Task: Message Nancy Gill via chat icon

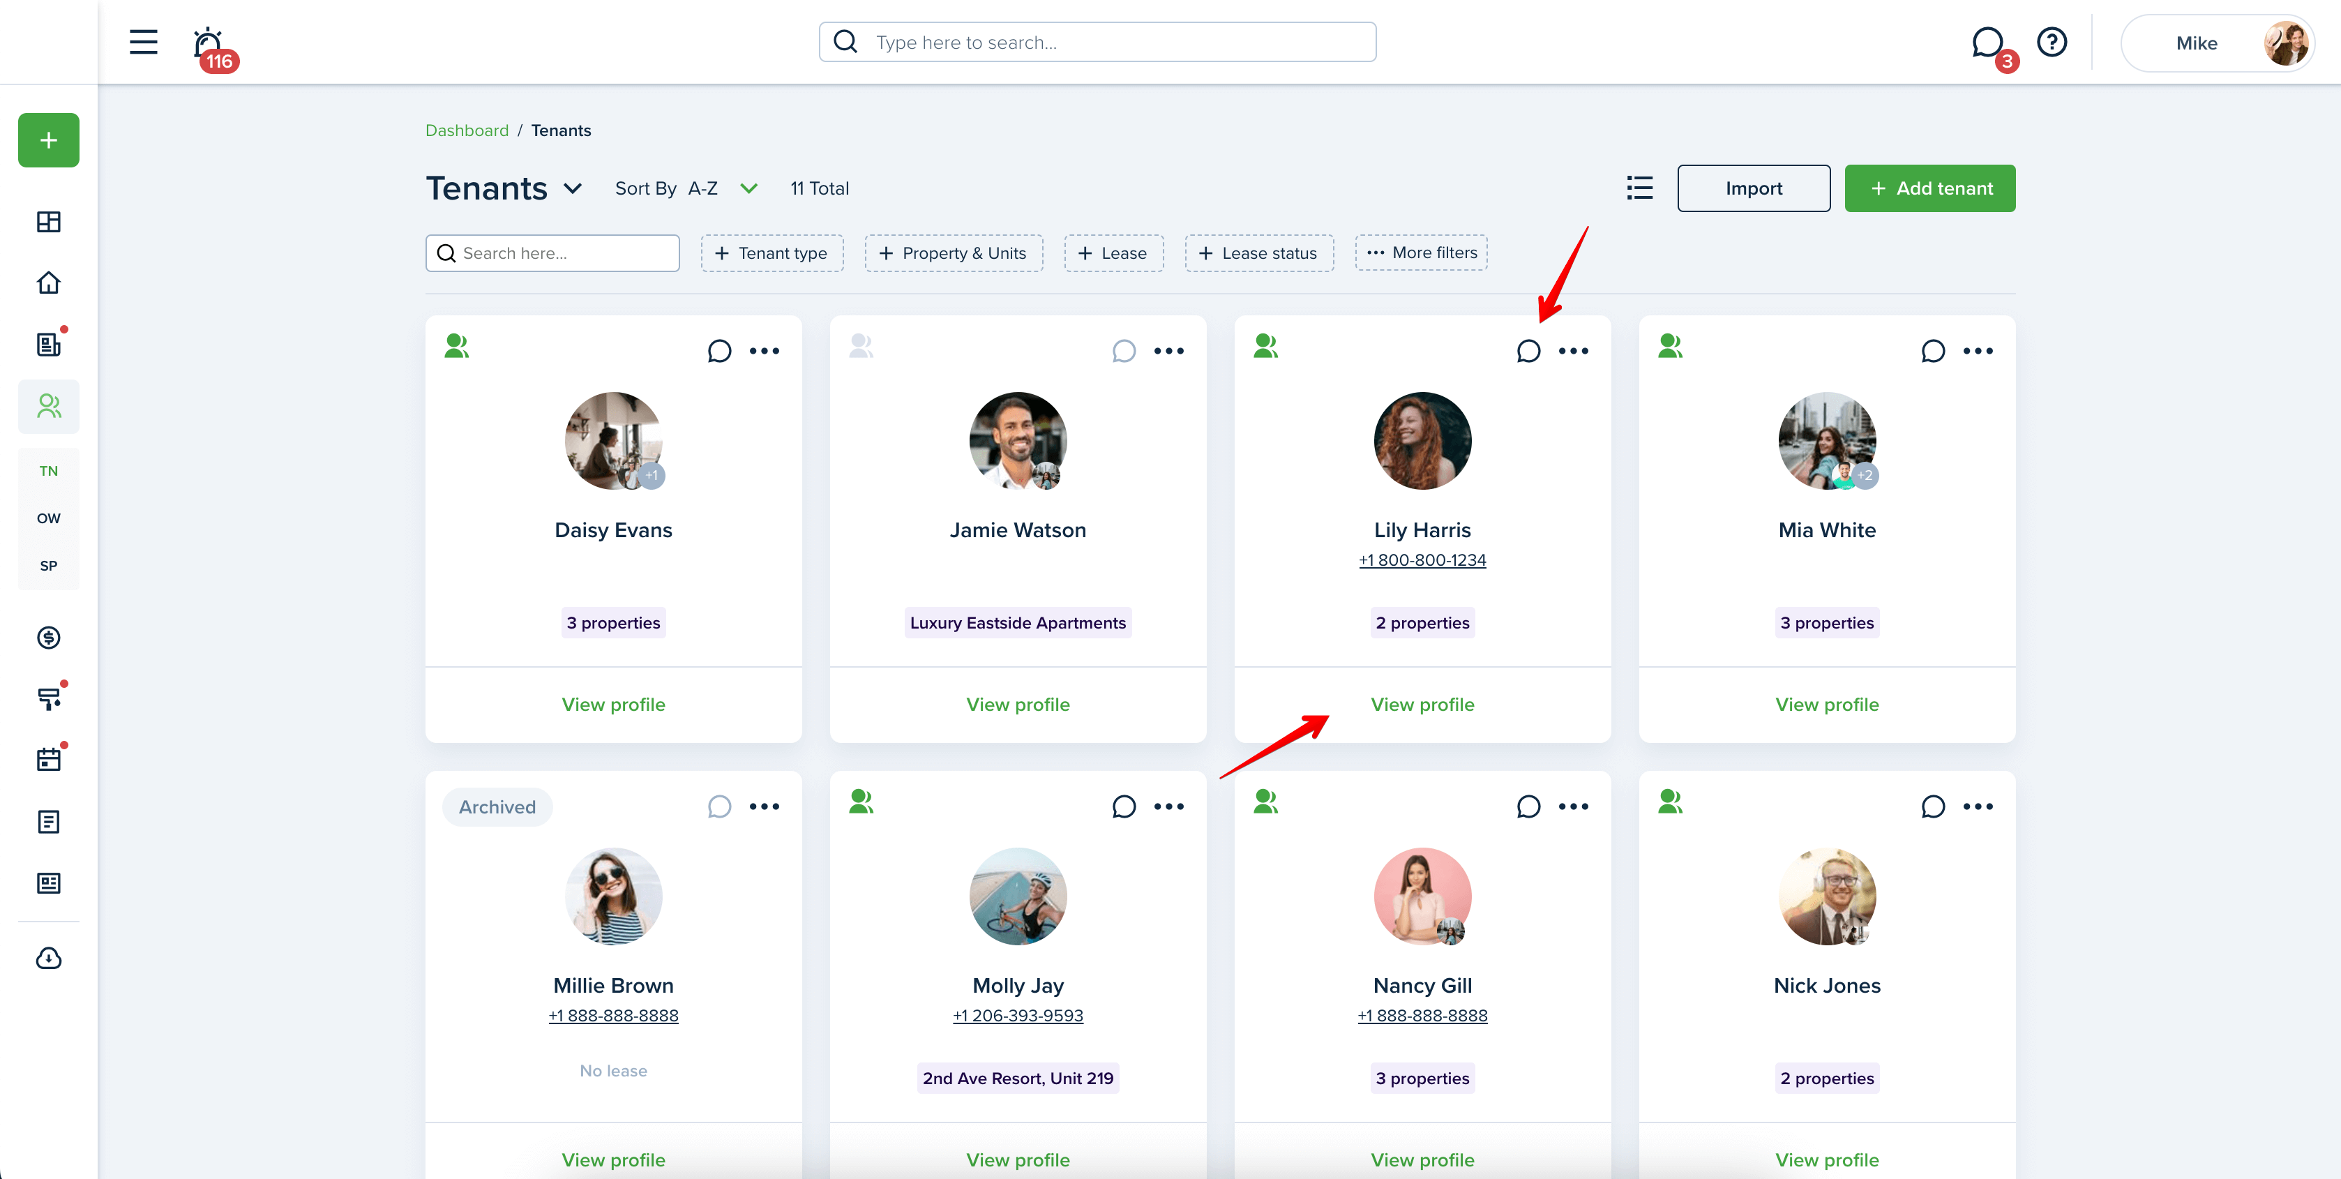Action: [x=1528, y=806]
